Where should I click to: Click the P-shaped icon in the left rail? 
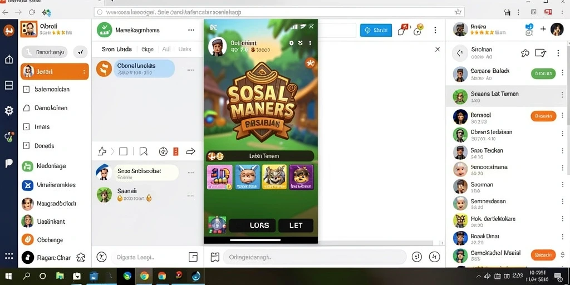point(9,163)
